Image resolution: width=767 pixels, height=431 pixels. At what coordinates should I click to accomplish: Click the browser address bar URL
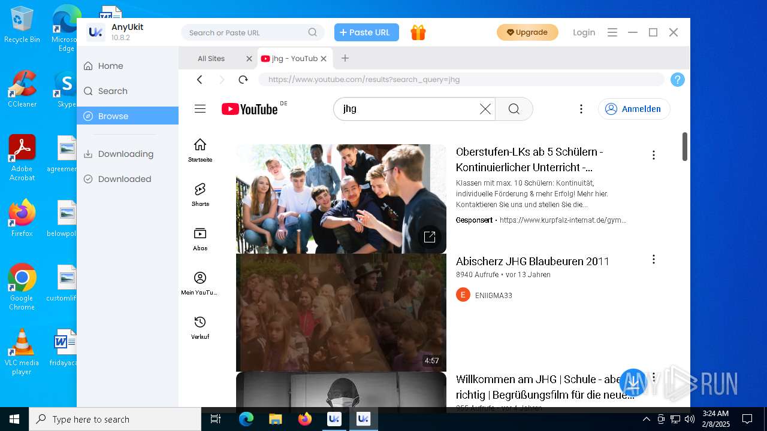(x=461, y=80)
